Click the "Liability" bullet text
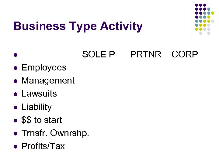The image size is (219, 164). pos(36,107)
